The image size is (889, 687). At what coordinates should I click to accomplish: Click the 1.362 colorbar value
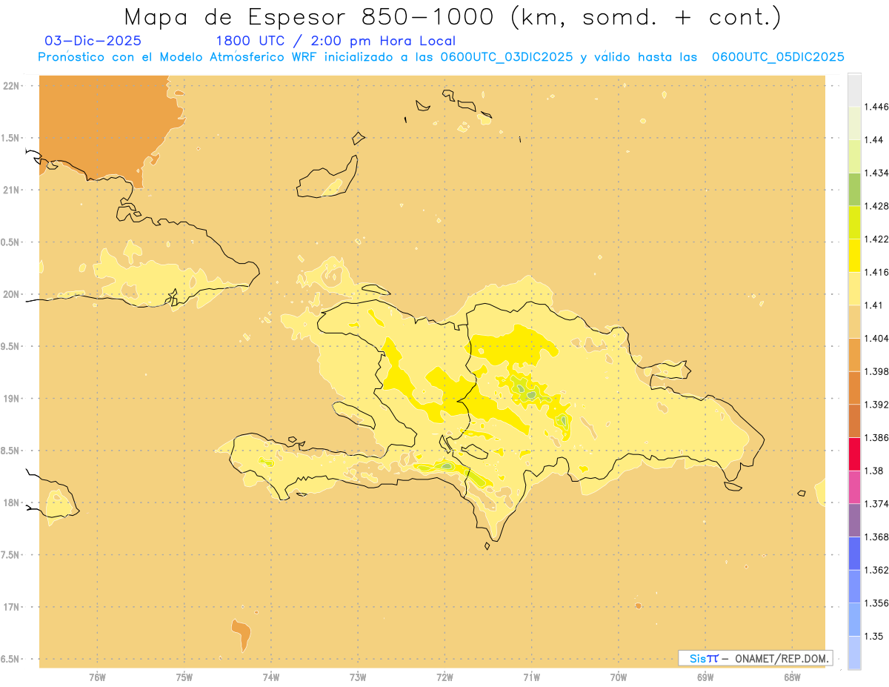(877, 570)
